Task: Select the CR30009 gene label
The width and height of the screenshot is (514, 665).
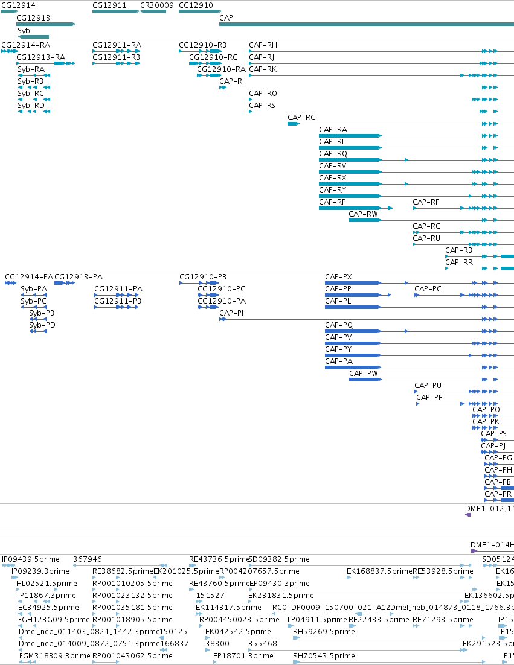Action: coord(156,5)
